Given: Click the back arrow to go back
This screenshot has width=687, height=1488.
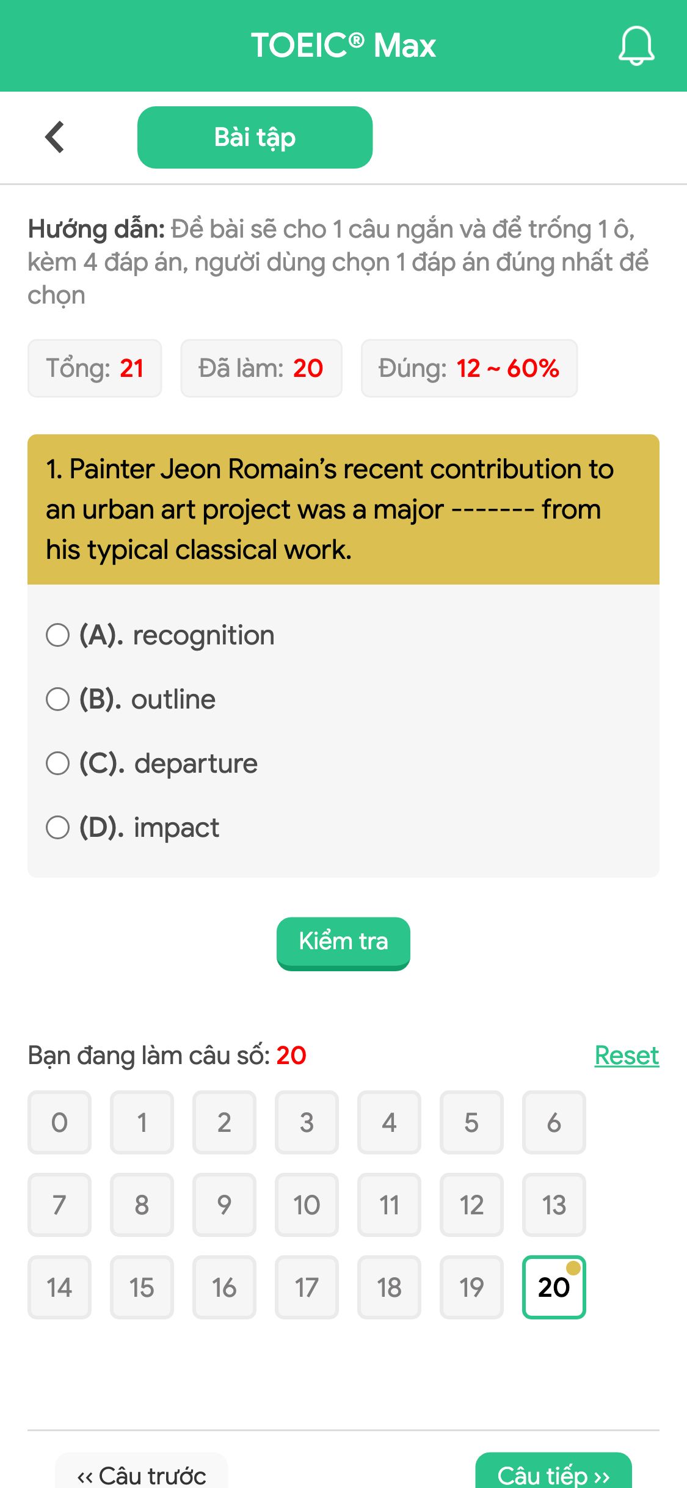Looking at the screenshot, I should (54, 136).
